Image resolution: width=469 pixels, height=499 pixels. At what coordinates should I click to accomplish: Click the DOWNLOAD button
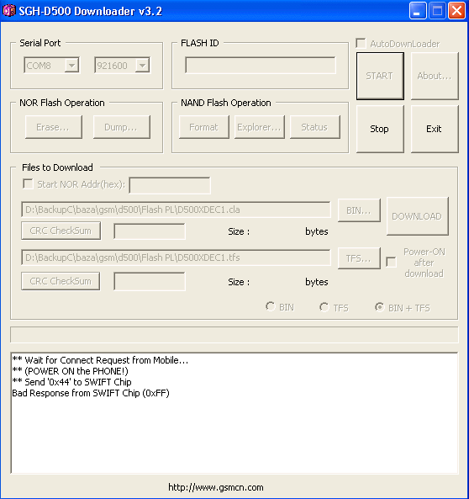(x=417, y=216)
